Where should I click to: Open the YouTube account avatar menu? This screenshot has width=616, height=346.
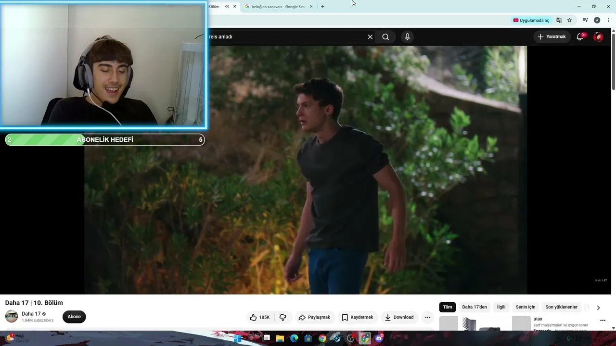point(598,37)
